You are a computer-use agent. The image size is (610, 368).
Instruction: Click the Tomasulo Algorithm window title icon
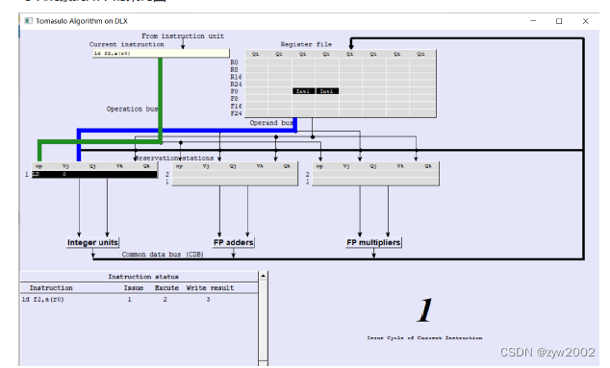click(x=29, y=21)
